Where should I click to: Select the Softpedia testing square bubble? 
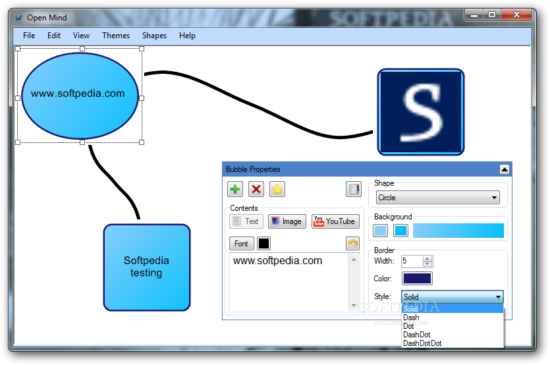[147, 267]
